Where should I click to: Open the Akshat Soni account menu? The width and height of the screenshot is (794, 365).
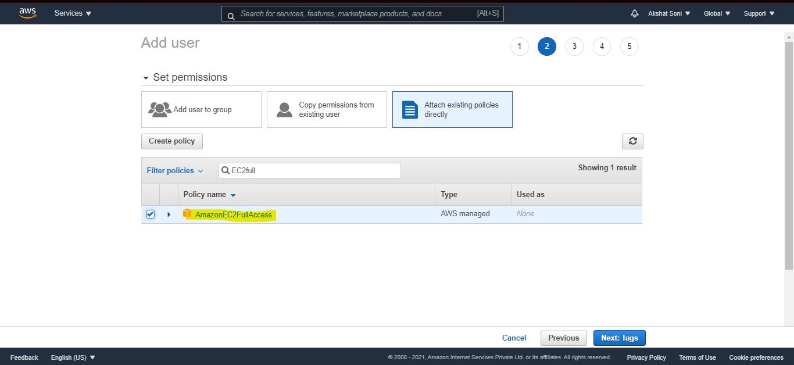click(669, 13)
